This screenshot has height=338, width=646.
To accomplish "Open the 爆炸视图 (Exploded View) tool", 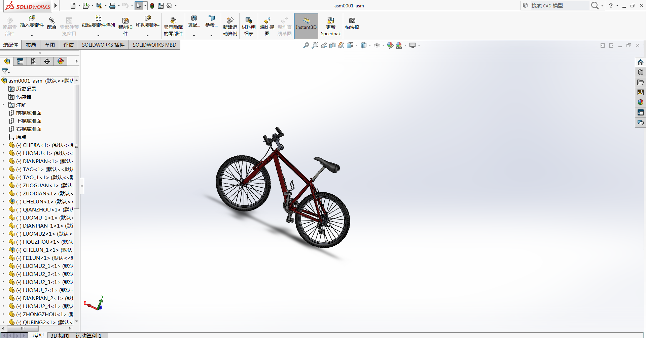I will point(267,26).
